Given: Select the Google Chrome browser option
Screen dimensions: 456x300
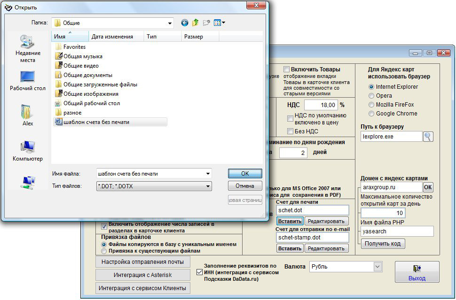Looking at the screenshot, I should pos(371,114).
